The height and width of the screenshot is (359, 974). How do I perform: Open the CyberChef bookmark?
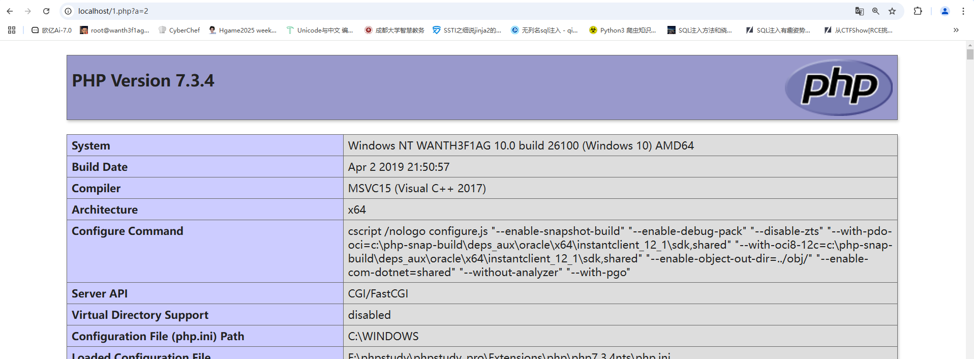tap(179, 30)
